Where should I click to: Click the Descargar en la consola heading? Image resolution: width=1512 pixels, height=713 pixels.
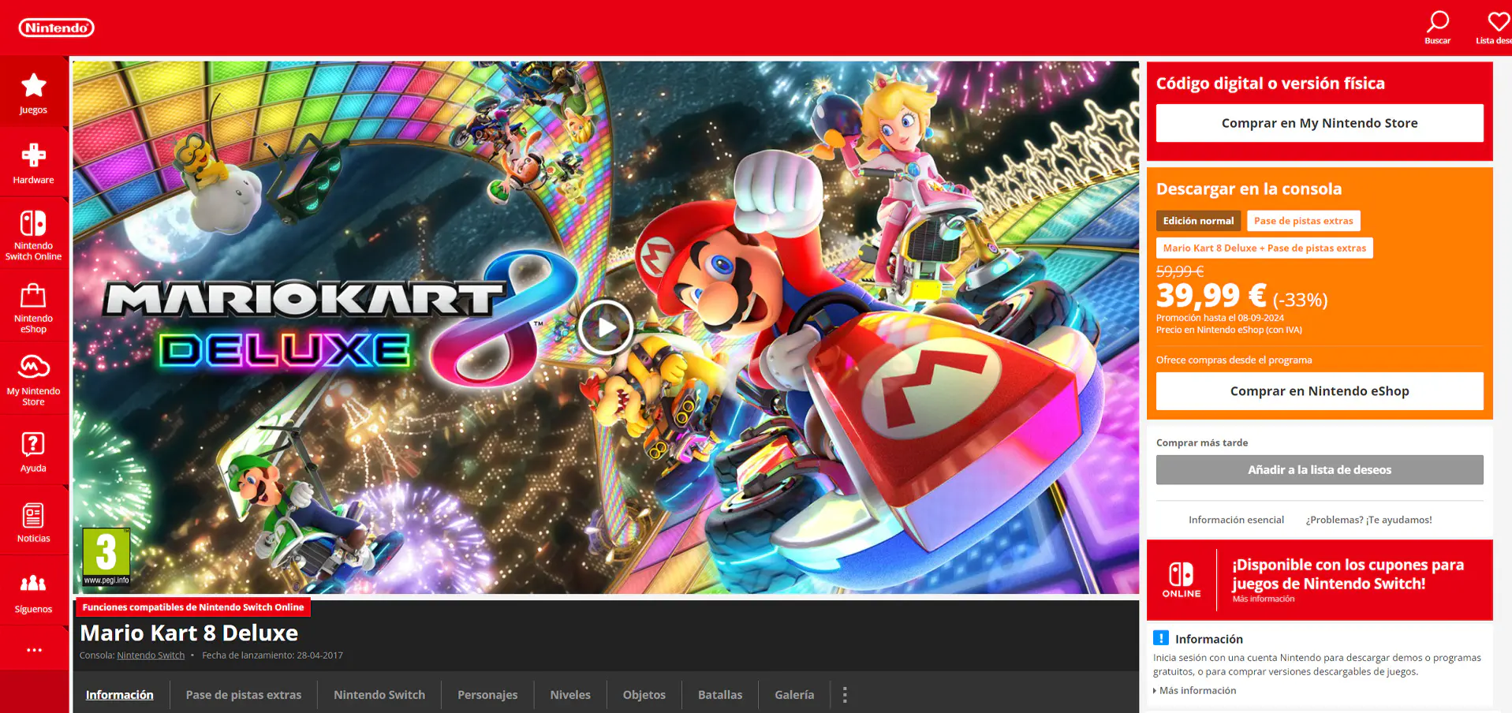pyautogui.click(x=1249, y=189)
